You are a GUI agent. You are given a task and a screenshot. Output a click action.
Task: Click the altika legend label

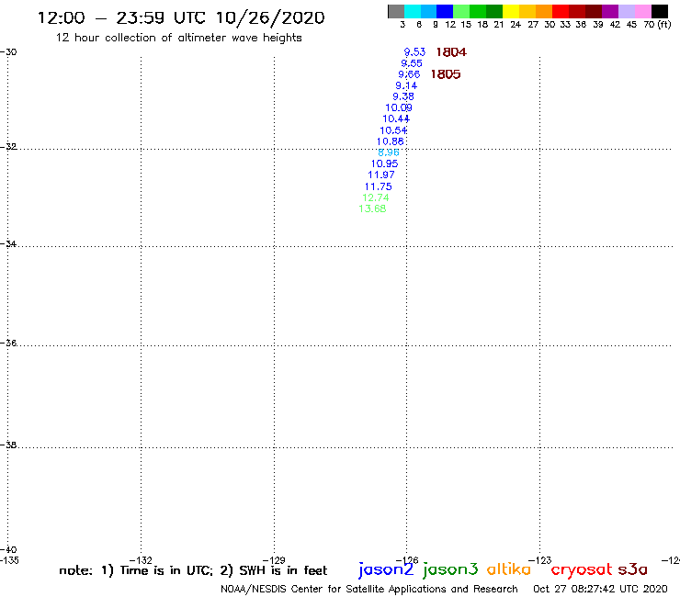coord(509,569)
